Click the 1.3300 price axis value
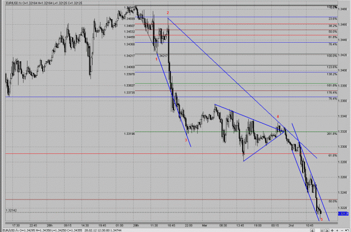The image size is (351, 232). click(343, 147)
